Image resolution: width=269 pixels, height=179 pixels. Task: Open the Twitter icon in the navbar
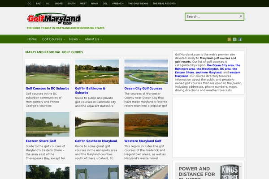tap(234, 39)
